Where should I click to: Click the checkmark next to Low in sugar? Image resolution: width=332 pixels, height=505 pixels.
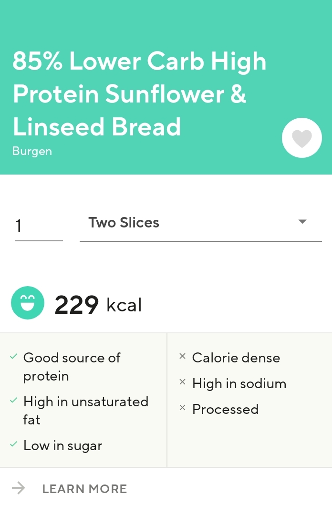(x=14, y=445)
